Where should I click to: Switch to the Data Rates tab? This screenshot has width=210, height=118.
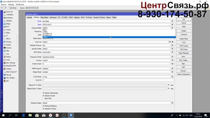(x=44, y=17)
